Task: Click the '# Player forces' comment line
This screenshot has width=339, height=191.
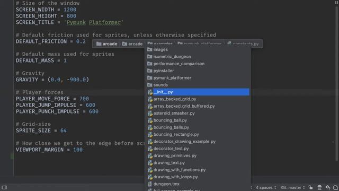Action: [40, 92]
